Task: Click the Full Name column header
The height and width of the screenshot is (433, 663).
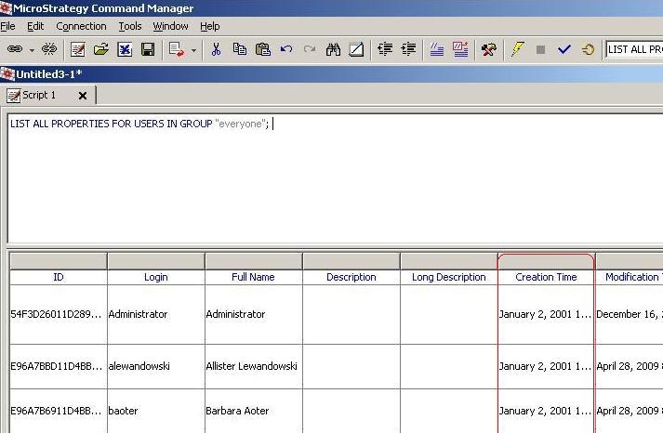Action: tap(253, 277)
